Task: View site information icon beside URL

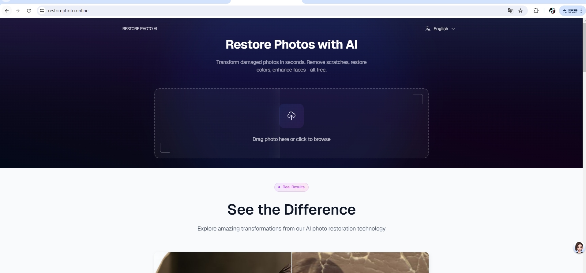Action: point(42,11)
